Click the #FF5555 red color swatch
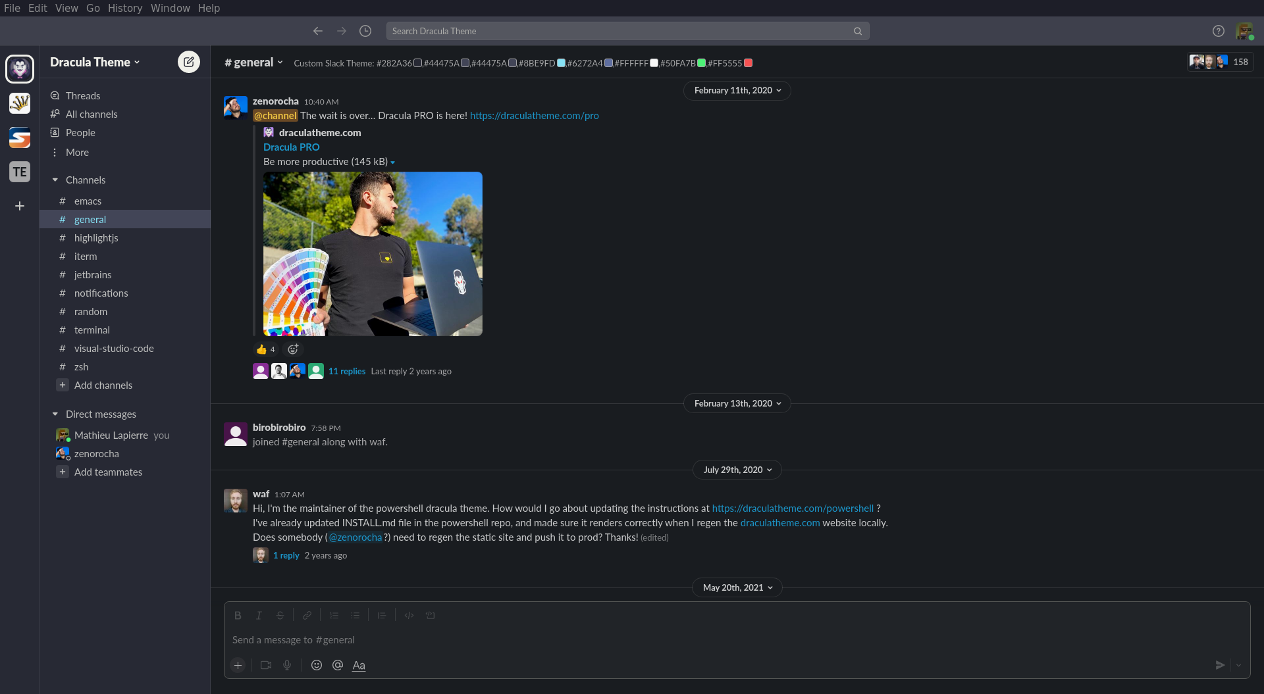This screenshot has height=694, width=1264. (749, 63)
